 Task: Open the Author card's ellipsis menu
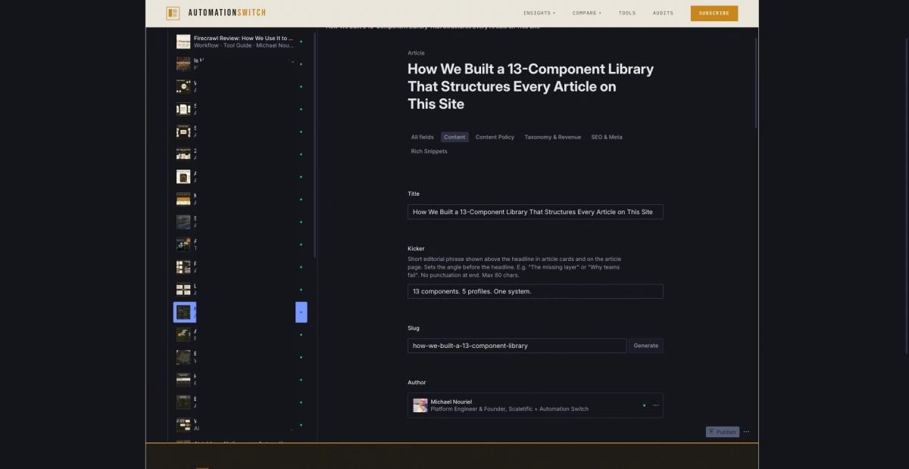click(656, 405)
